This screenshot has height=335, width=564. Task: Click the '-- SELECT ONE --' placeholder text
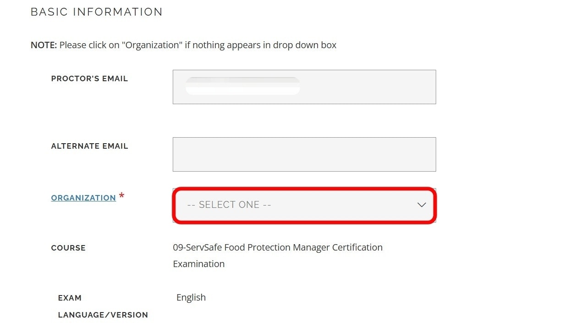229,205
